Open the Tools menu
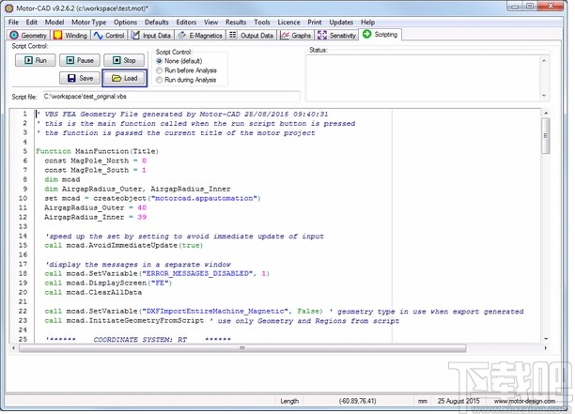 coord(262,23)
